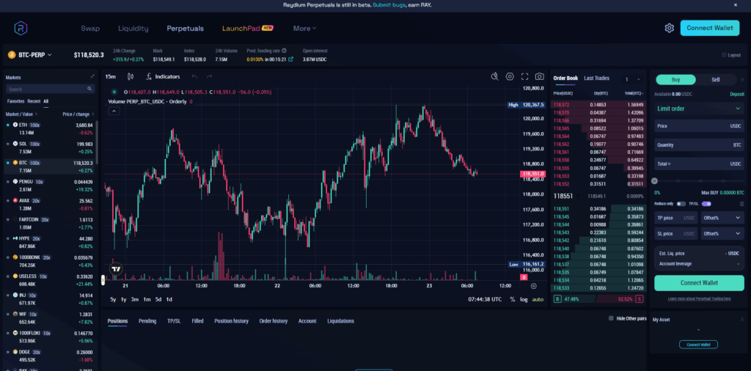The height and width of the screenshot is (371, 751).
Task: Open the Pending orders tab
Action: pyautogui.click(x=147, y=321)
